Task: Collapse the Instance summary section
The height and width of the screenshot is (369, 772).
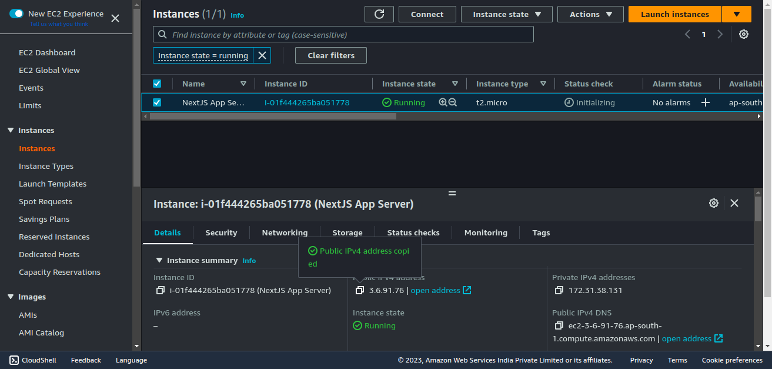Action: click(159, 260)
